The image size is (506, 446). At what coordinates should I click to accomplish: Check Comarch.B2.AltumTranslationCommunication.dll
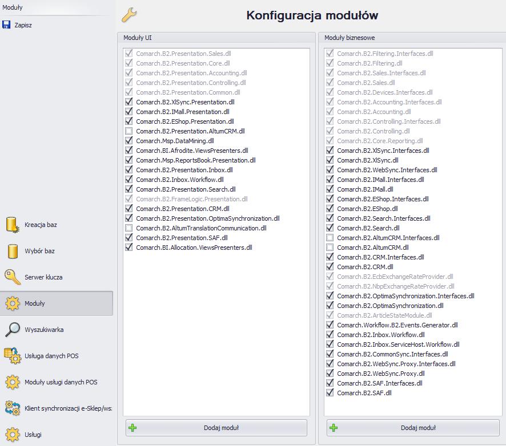coord(128,228)
